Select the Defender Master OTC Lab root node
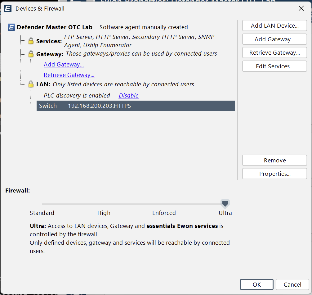Image resolution: width=312 pixels, height=295 pixels. coord(55,27)
